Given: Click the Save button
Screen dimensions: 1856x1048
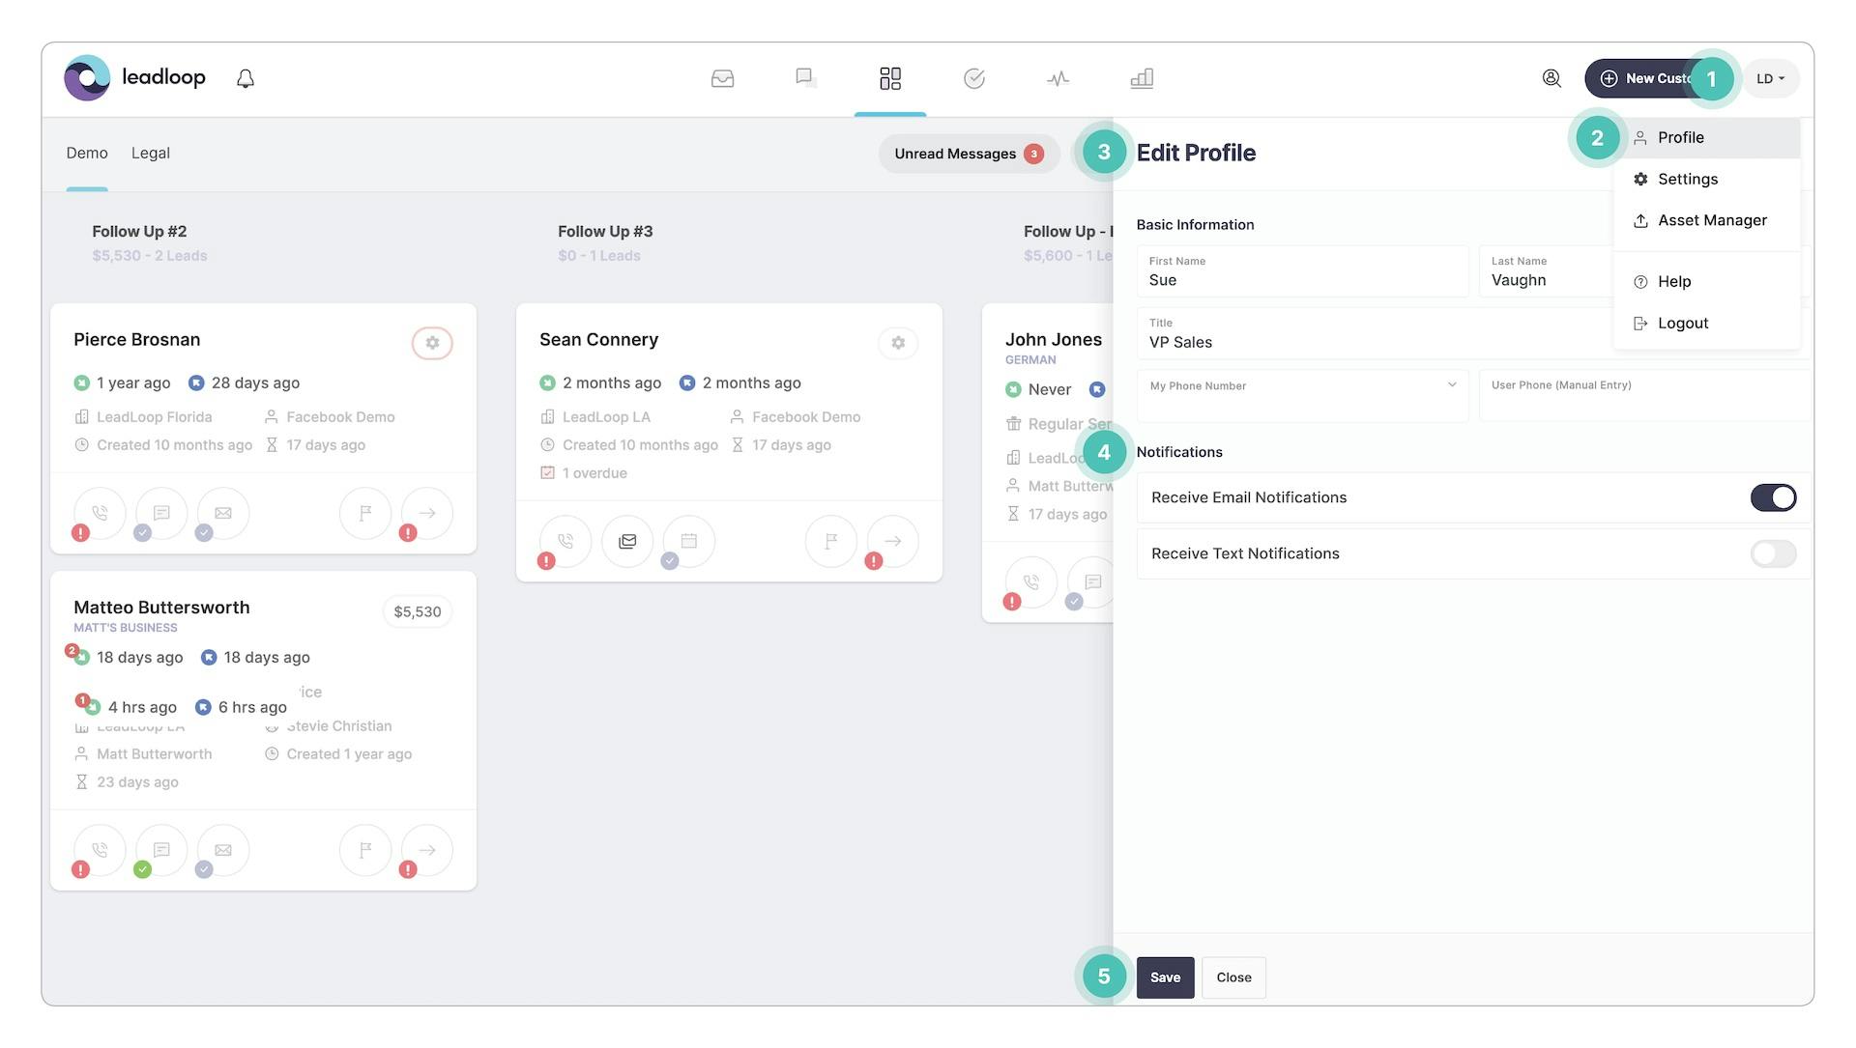Looking at the screenshot, I should tap(1165, 977).
